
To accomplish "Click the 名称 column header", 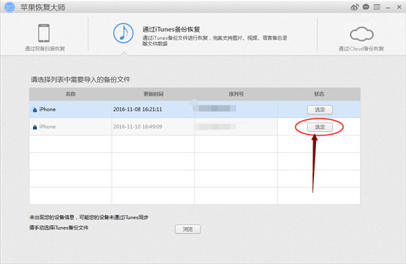I will 70,94.
